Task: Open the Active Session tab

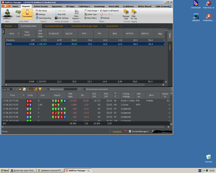Action: point(41,6)
